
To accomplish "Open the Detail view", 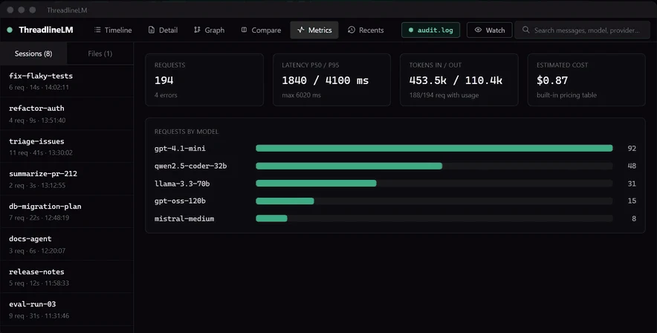I will point(163,30).
